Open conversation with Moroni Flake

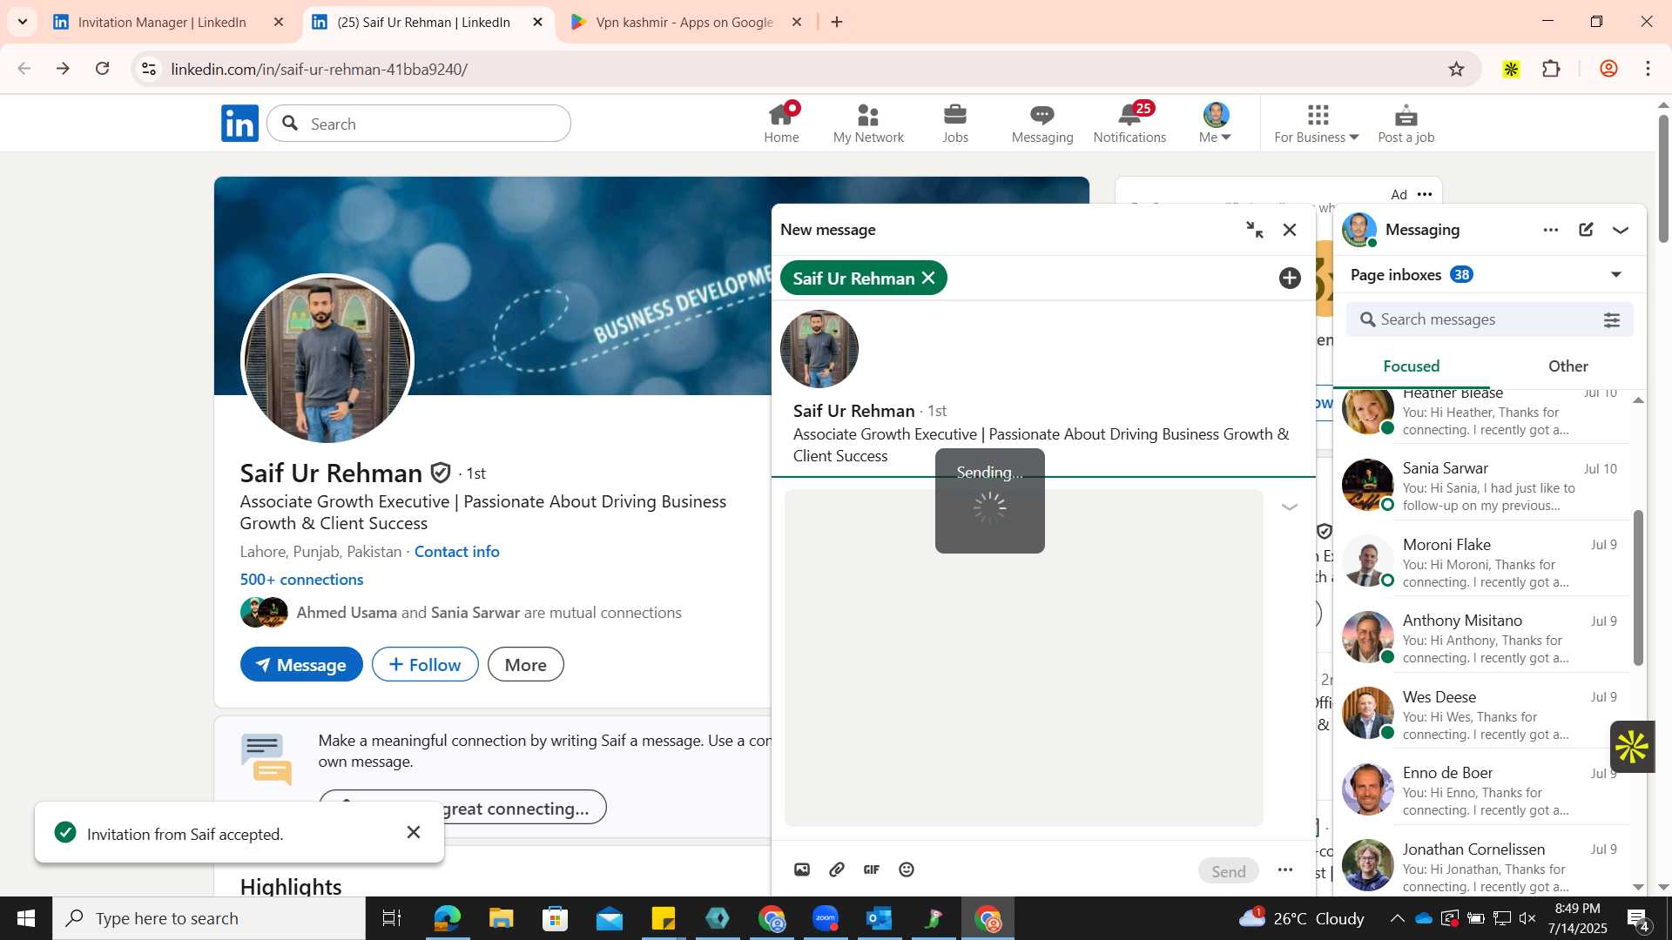[1481, 562]
